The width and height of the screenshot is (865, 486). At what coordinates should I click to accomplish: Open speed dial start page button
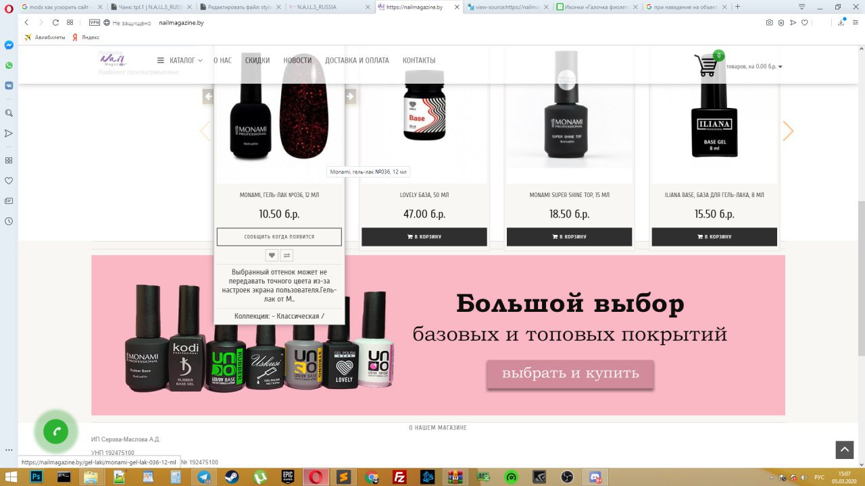point(70,22)
